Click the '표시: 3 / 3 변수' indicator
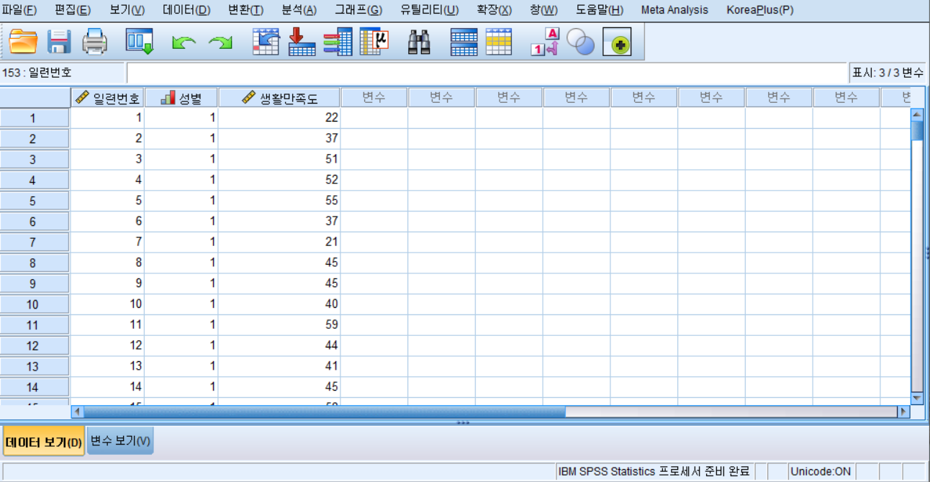The width and height of the screenshot is (930, 482). [x=888, y=73]
